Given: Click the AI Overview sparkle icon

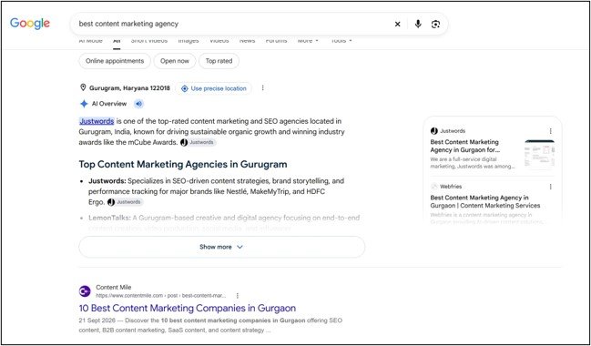Looking at the screenshot, I should [x=84, y=104].
